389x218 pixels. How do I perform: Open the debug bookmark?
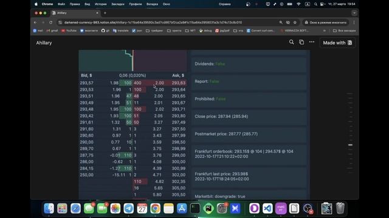pos(205,31)
